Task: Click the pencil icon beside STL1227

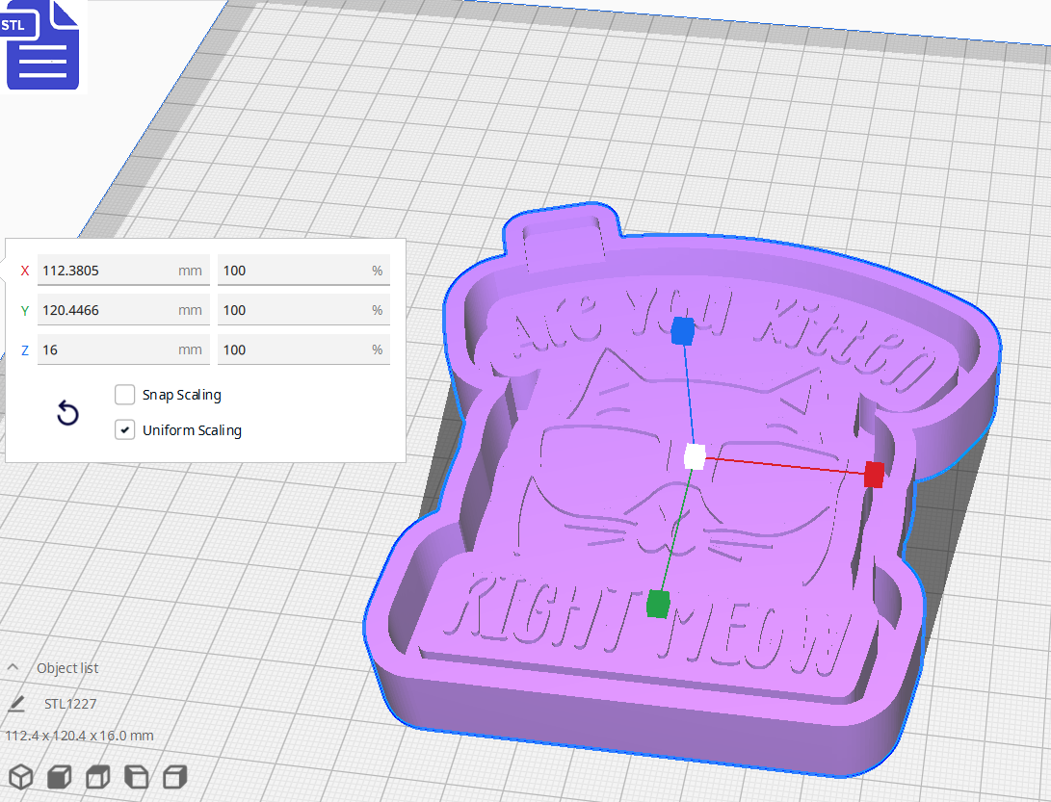Action: [x=15, y=704]
